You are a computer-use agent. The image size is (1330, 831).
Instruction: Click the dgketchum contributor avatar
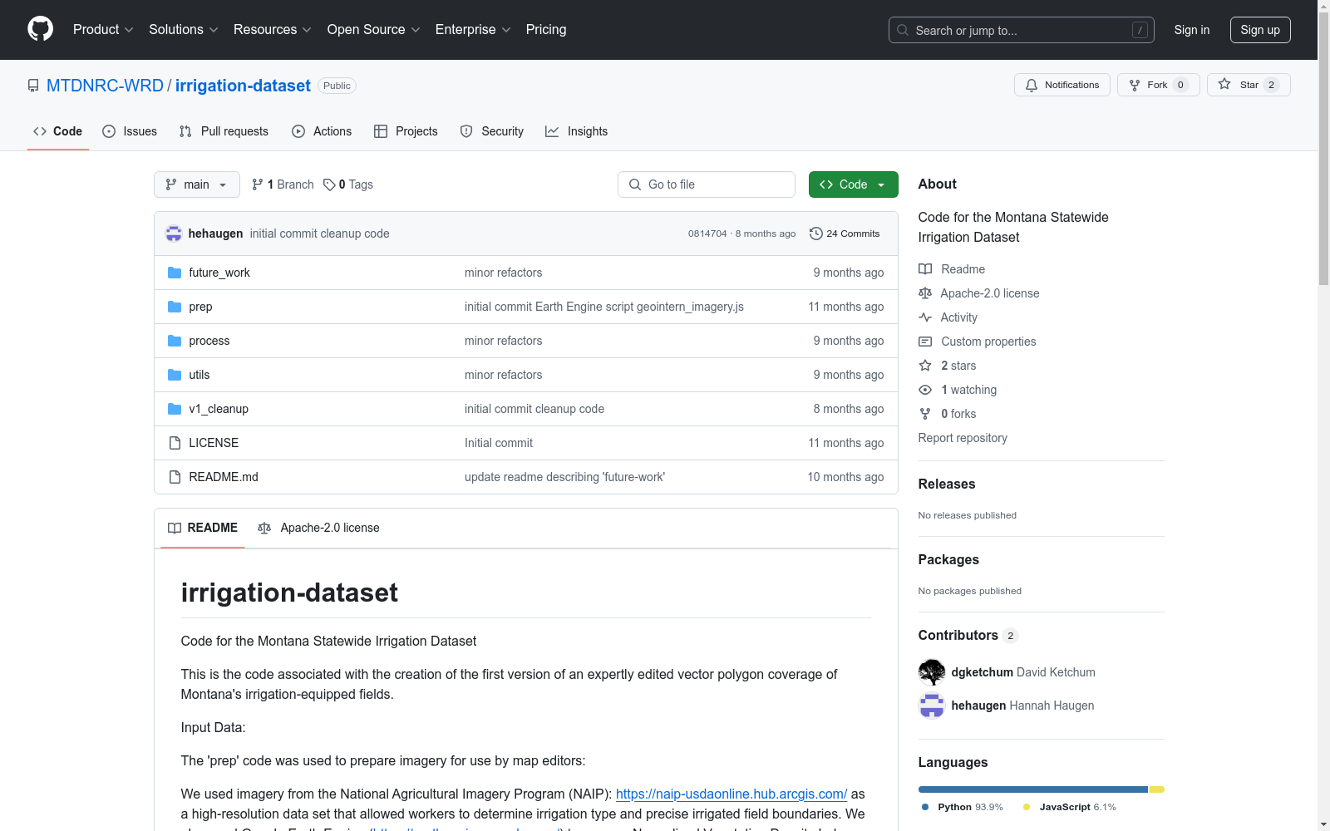pyautogui.click(x=932, y=672)
